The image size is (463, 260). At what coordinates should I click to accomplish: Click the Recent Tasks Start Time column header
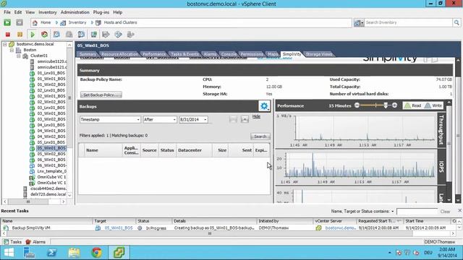coord(426,221)
